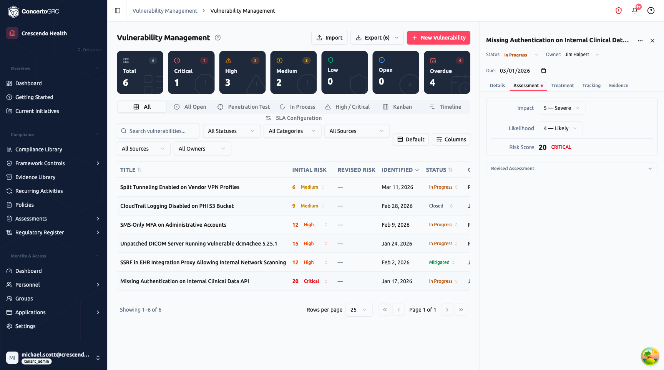664x370 pixels.
Task: Click Vulnerability Management breadcrumb link
Action: [165, 11]
